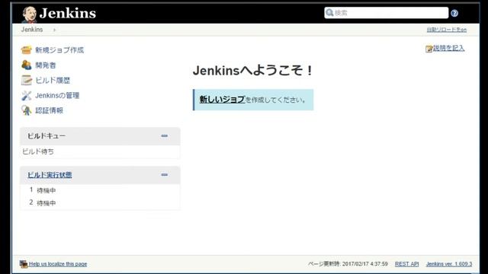Open Help us localize this page link
Image resolution: width=488 pixels, height=274 pixels.
point(58,264)
